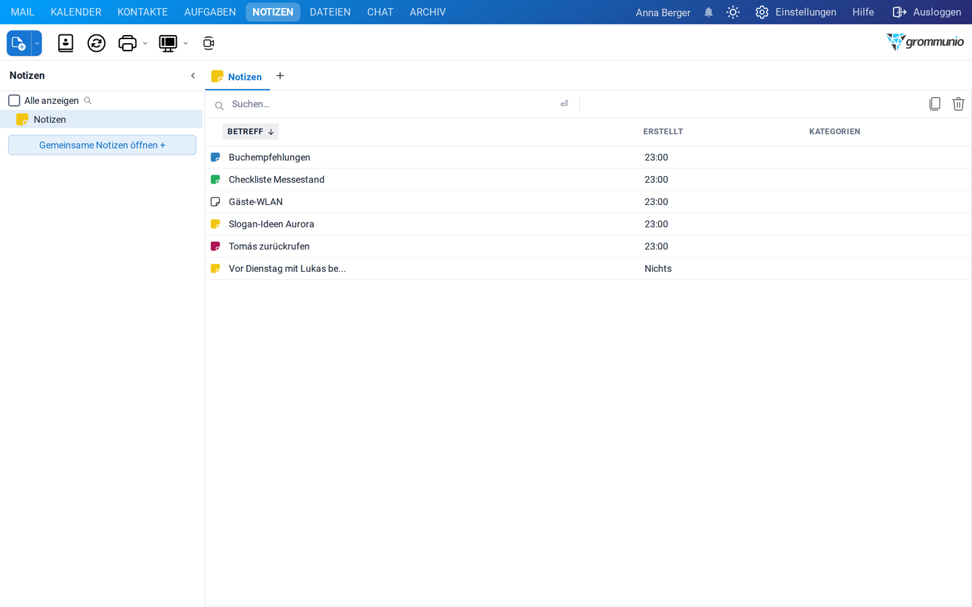Go to Kontakte
Viewport: 972px width, 607px height.
(142, 12)
